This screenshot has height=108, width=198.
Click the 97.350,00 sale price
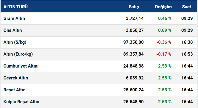133,42
